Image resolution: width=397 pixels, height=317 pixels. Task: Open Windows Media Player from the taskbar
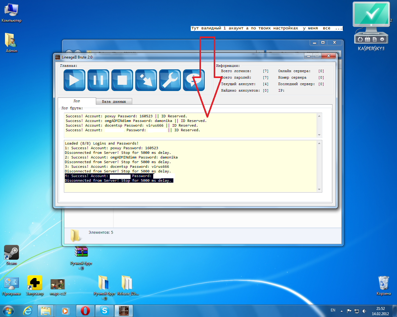click(x=65, y=311)
